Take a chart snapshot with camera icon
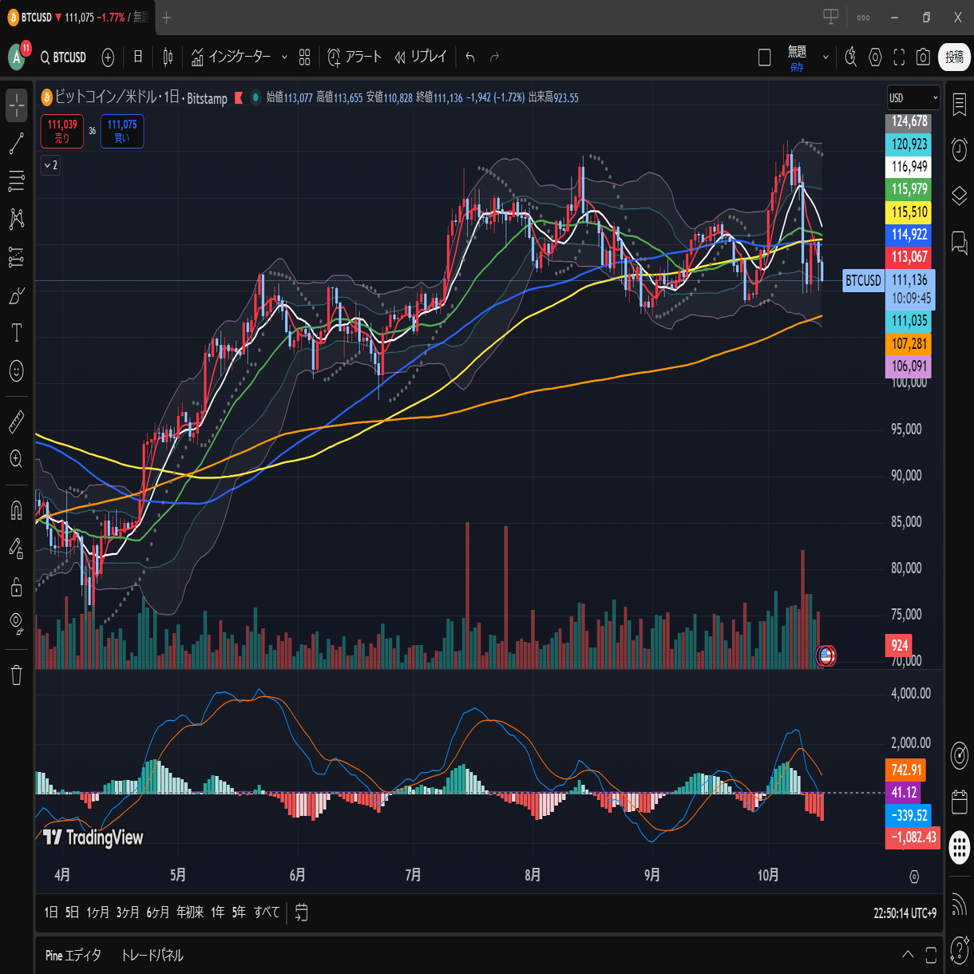The height and width of the screenshot is (974, 974). pos(923,57)
